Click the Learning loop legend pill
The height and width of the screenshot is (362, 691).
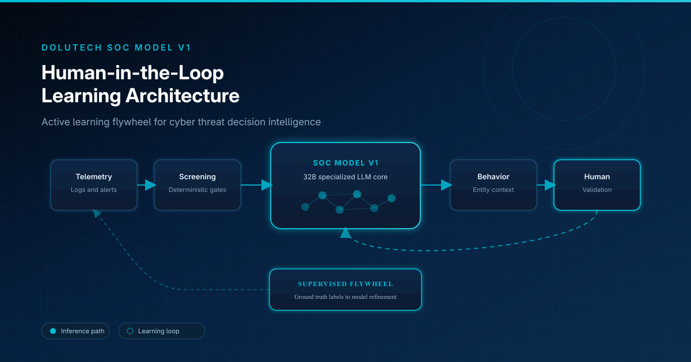point(162,331)
